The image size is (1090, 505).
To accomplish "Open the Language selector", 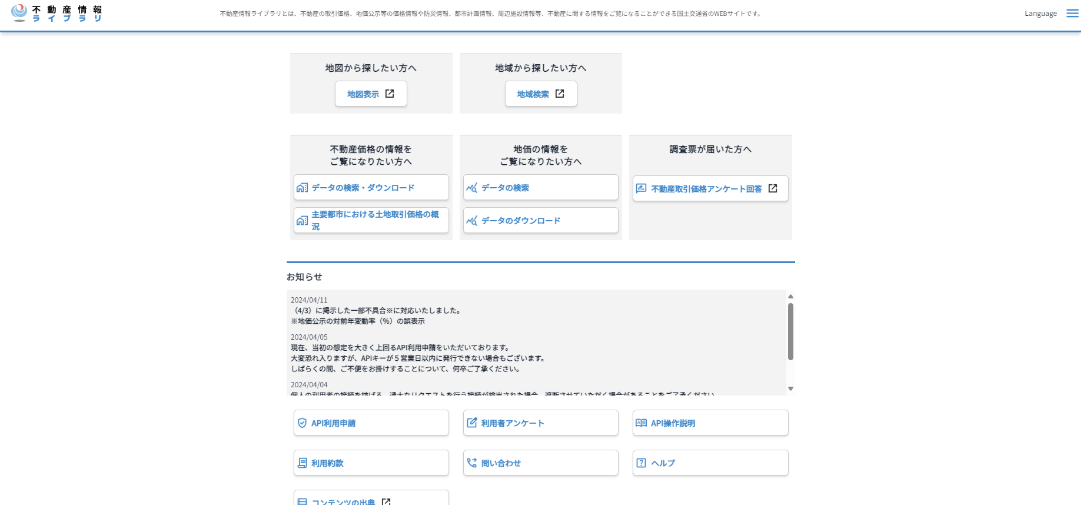I will [1040, 14].
